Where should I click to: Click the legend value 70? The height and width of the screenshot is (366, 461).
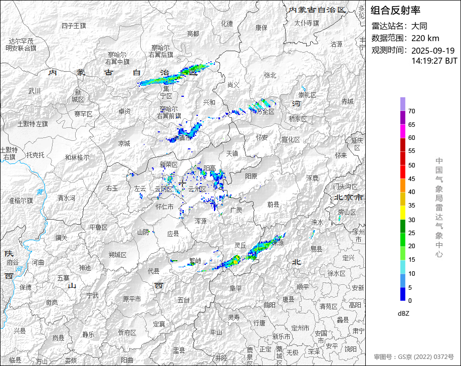411,111
